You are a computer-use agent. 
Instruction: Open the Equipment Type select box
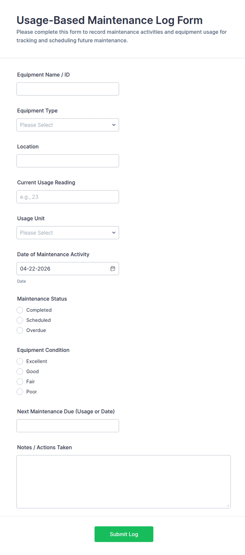63,125
